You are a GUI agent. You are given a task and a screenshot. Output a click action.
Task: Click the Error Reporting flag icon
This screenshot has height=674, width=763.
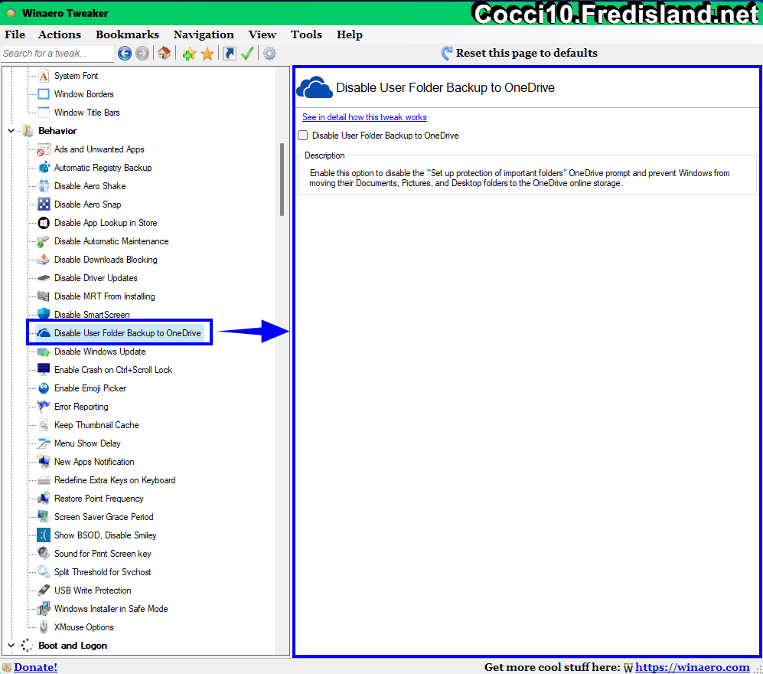coord(44,407)
